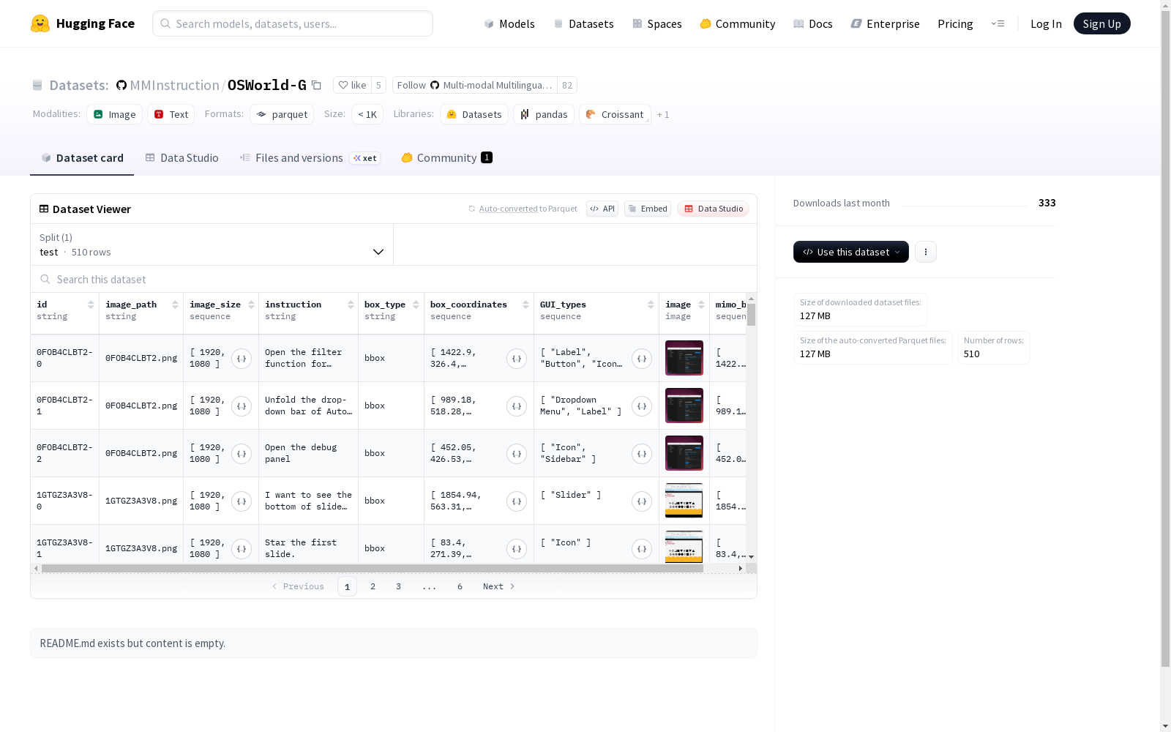Open the Data Studio tab
The image size is (1171, 732).
pyautogui.click(x=182, y=158)
